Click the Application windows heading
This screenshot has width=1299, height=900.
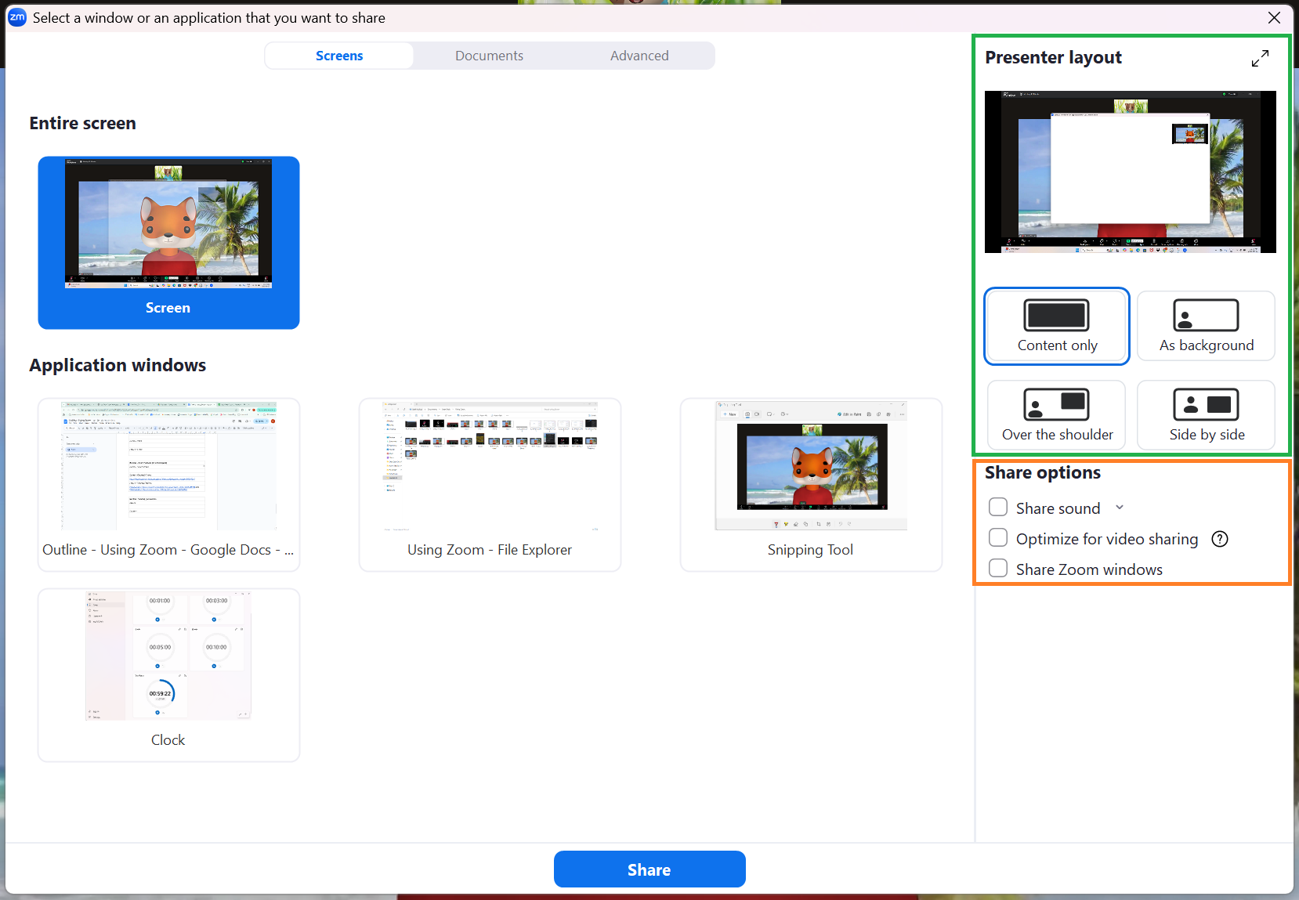118,365
